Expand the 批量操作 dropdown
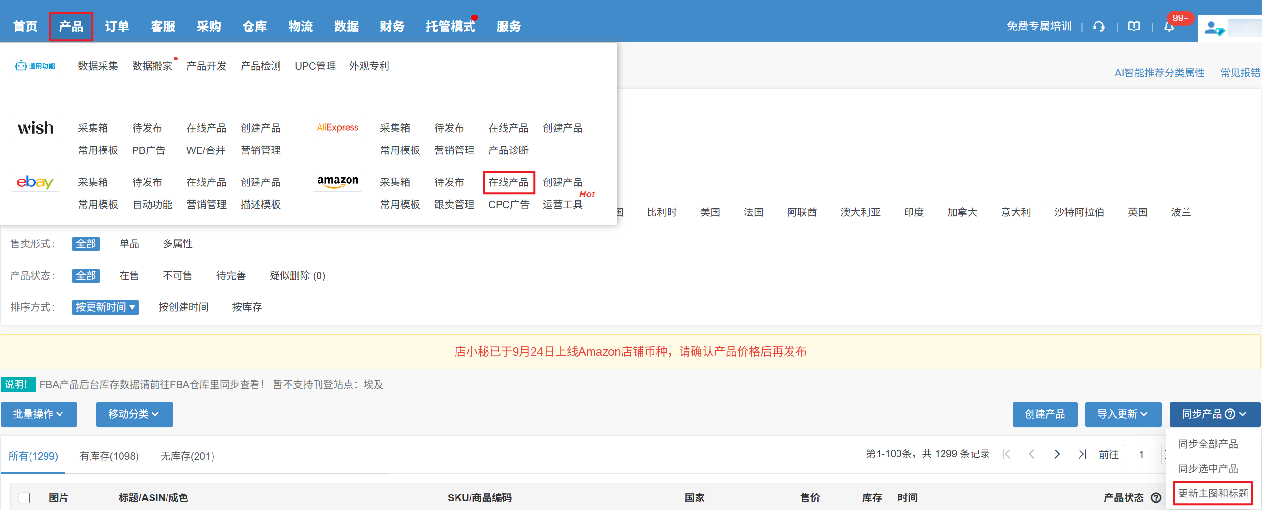Viewport: 1262px width, 510px height. tap(39, 414)
